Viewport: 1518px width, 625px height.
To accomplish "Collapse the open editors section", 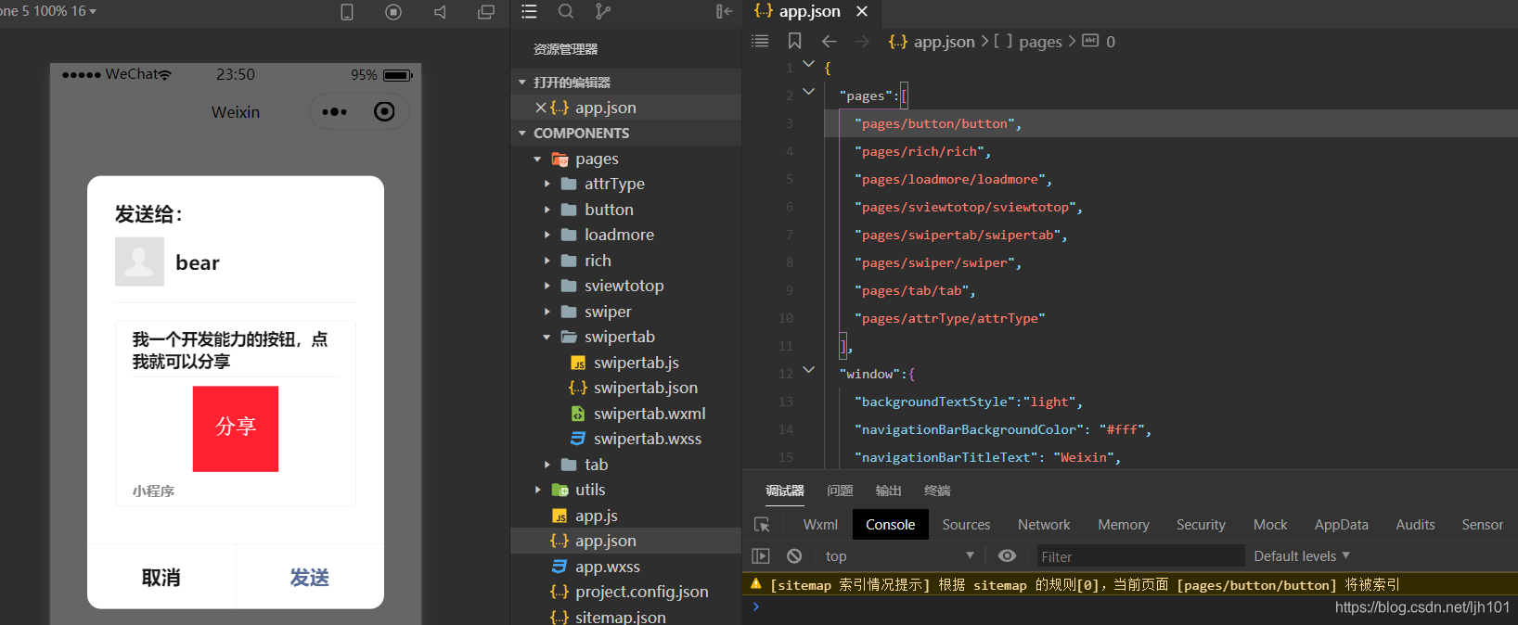I will point(522,83).
